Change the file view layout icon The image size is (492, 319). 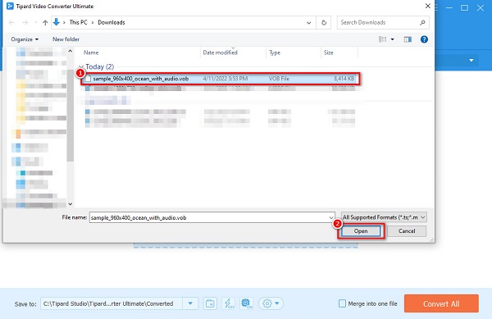382,39
